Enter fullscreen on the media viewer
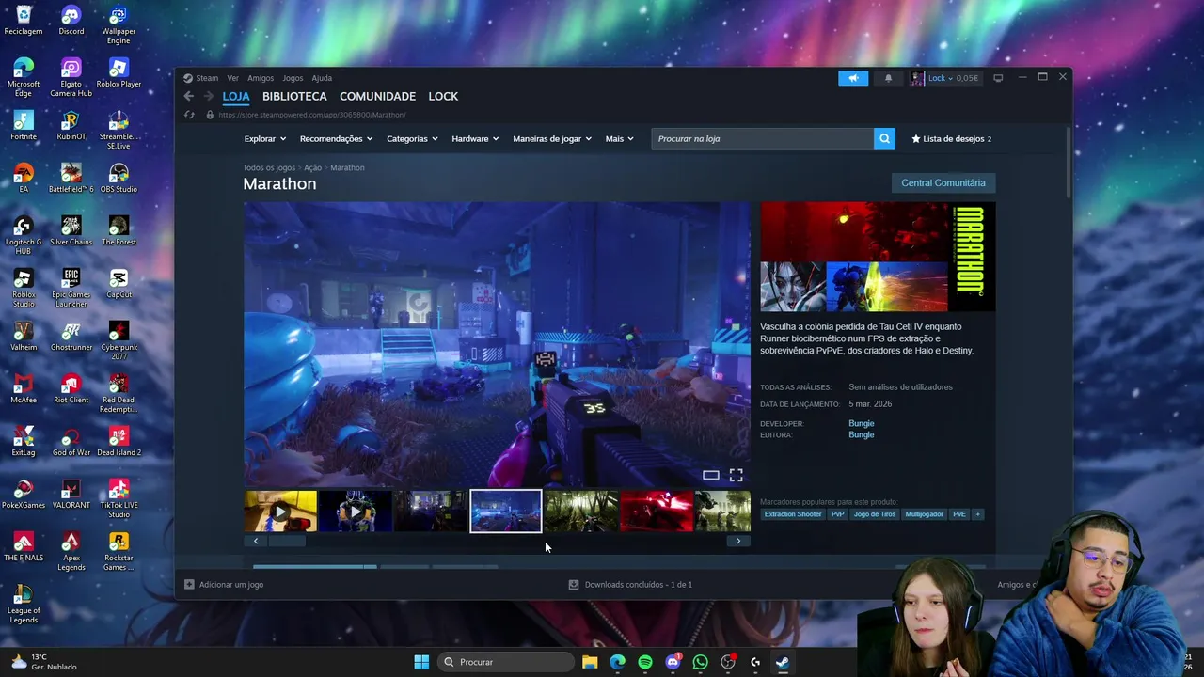 (x=737, y=475)
